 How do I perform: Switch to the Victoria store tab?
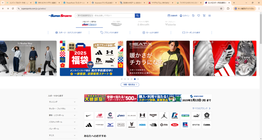pyautogui.click(x=170, y=24)
